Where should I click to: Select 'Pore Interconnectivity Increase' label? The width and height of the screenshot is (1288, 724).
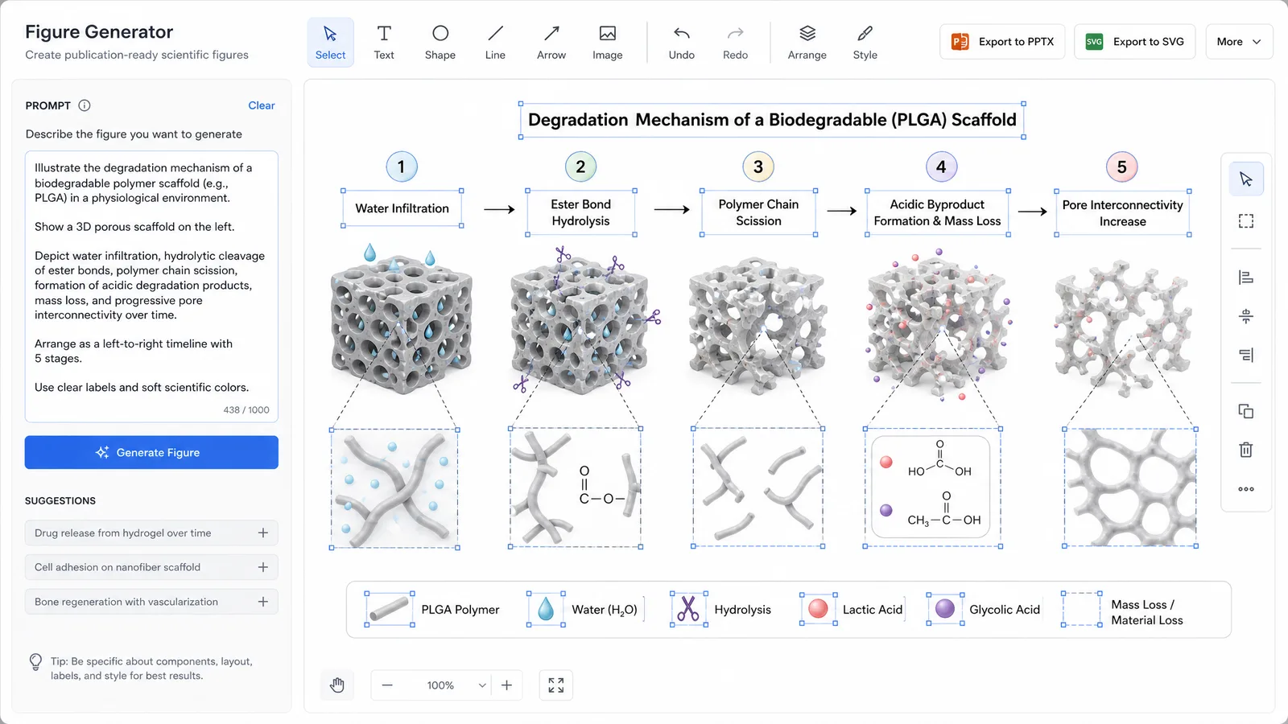click(x=1122, y=213)
